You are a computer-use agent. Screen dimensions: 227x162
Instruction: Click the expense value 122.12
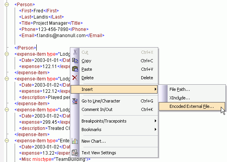50,91
